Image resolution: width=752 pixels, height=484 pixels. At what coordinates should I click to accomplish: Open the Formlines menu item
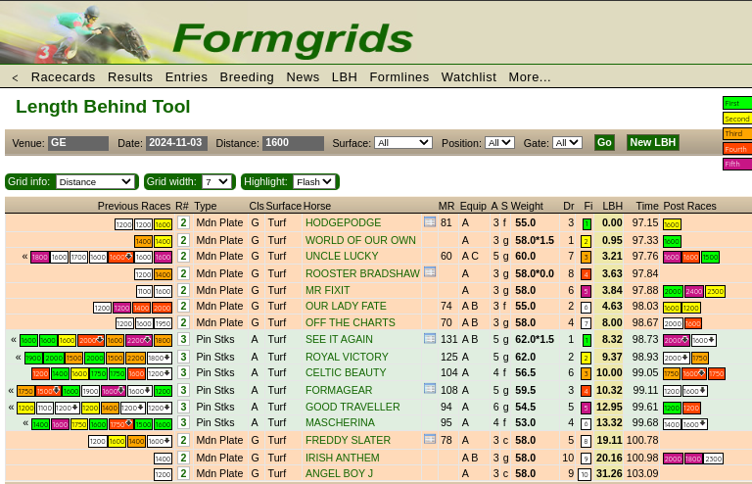click(399, 77)
